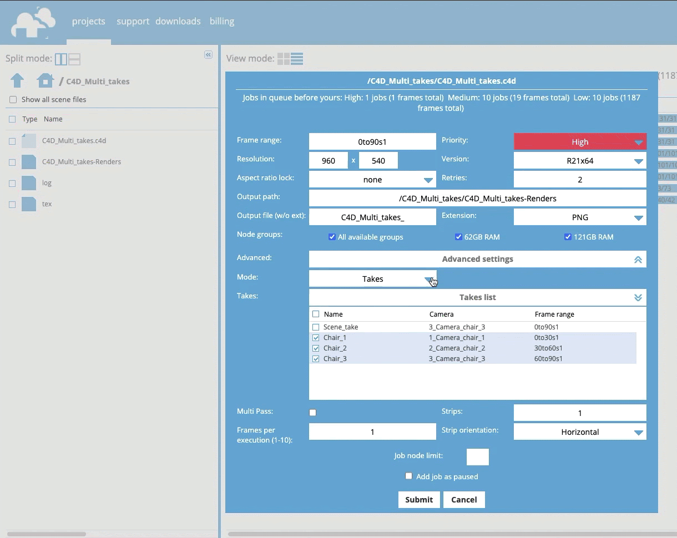Toggle 62GB RAM node group checkbox
Screen dimensions: 677x538
tap(458, 237)
